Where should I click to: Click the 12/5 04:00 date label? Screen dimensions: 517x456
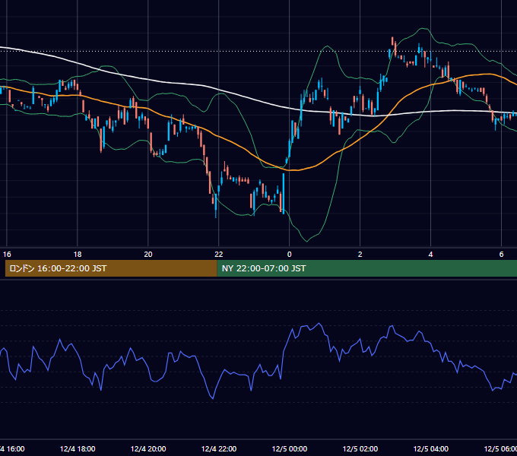click(x=430, y=448)
